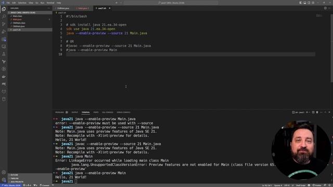Click the WSL Ubuntu remote indicator
333x187 pixels.
(x=10, y=185)
